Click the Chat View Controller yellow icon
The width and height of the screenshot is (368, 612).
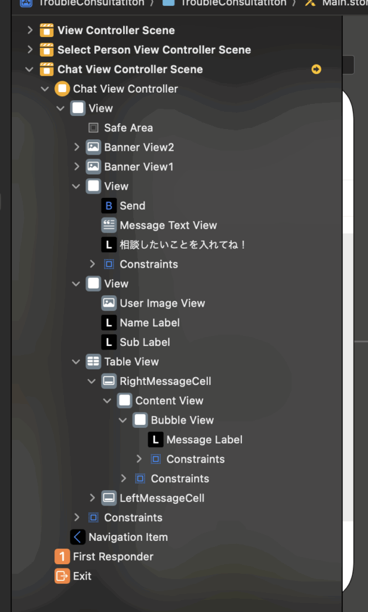pyautogui.click(x=62, y=89)
